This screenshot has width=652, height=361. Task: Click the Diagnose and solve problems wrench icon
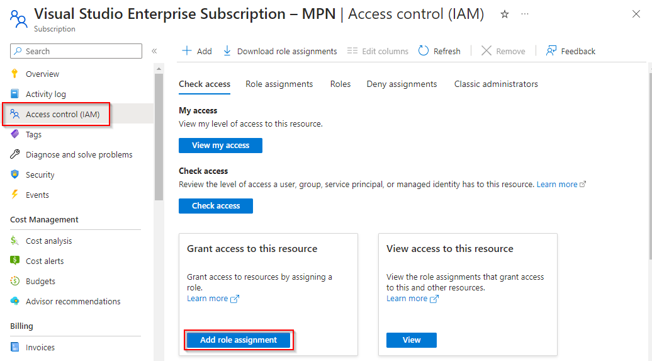pos(14,154)
